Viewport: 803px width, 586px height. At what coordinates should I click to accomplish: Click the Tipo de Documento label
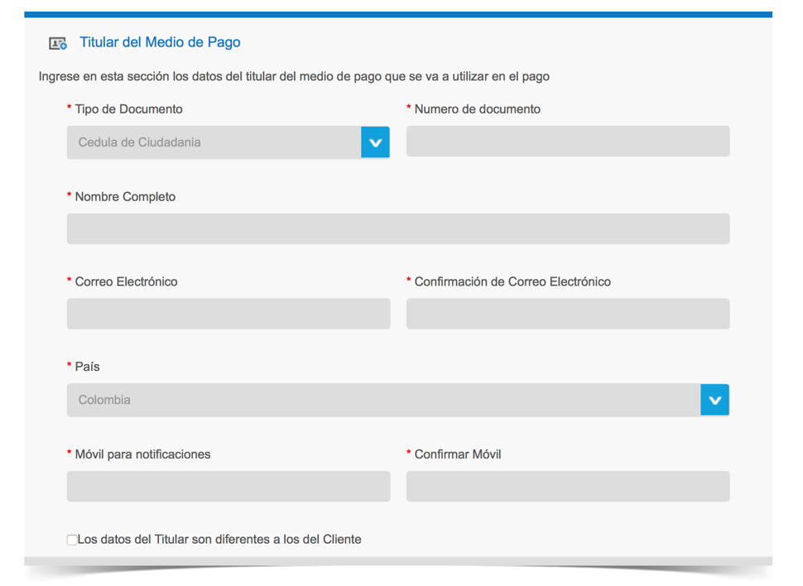click(x=128, y=109)
